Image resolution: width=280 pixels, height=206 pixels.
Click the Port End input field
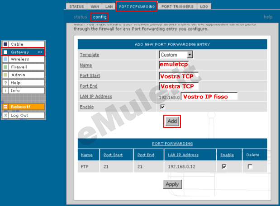pos(179,86)
